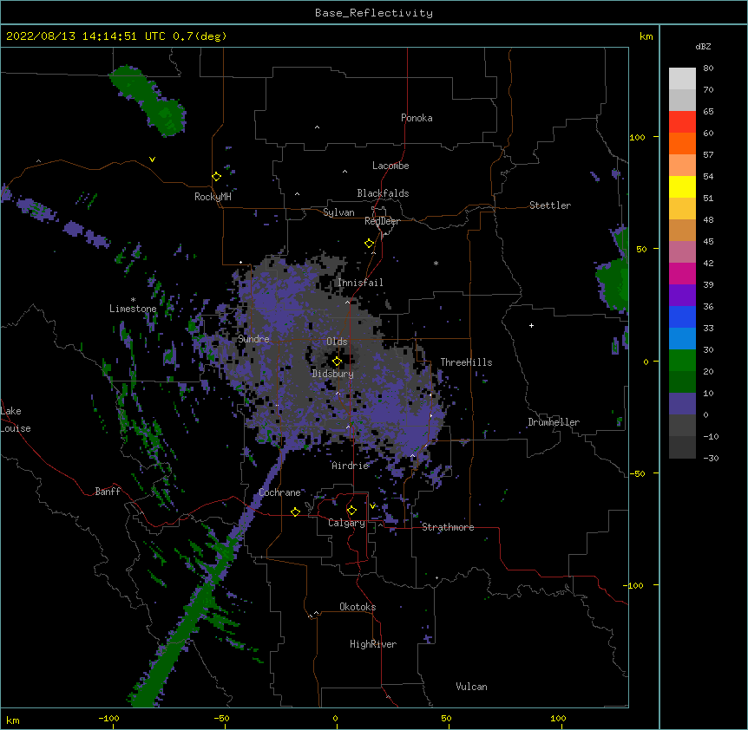Click the yellow diamond marker below RedDeer
Screen dimensions: 748x730
tap(369, 244)
